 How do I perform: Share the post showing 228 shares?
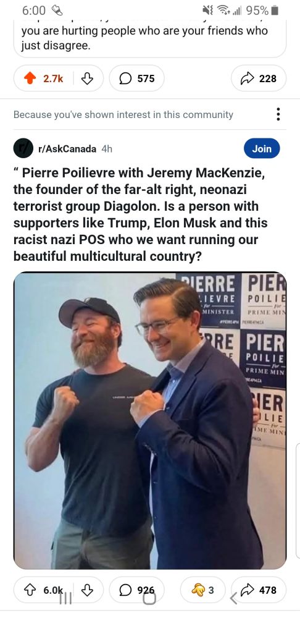[x=258, y=78]
